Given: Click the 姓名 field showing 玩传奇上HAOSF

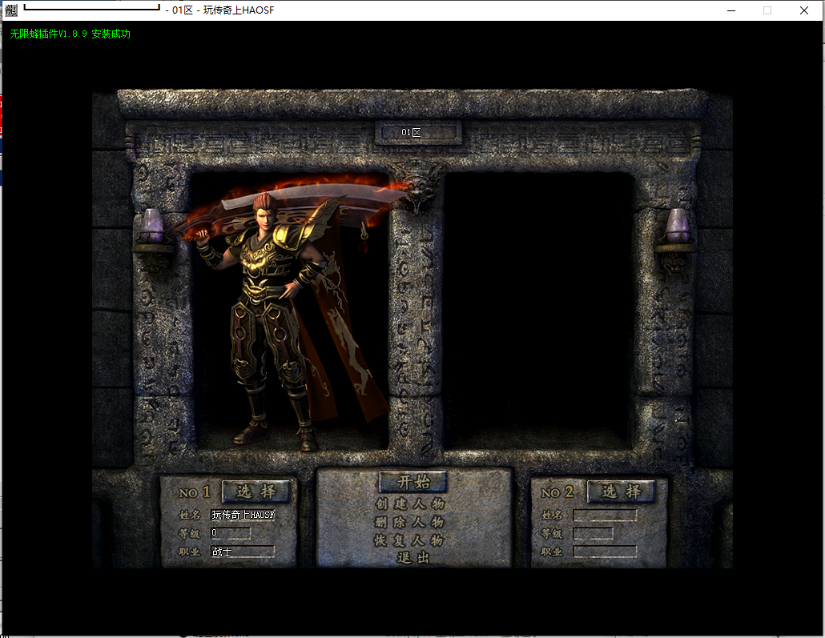Looking at the screenshot, I should point(243,515).
